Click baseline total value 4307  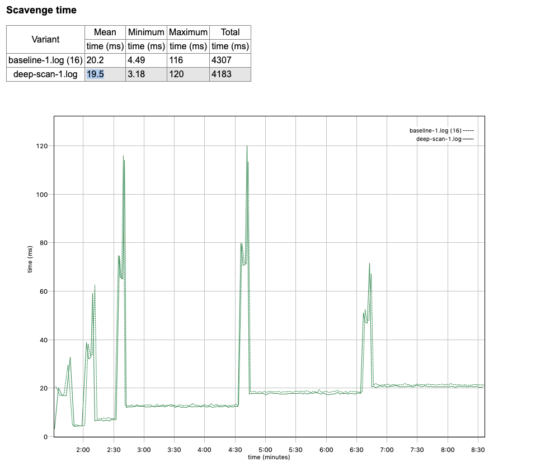click(222, 60)
